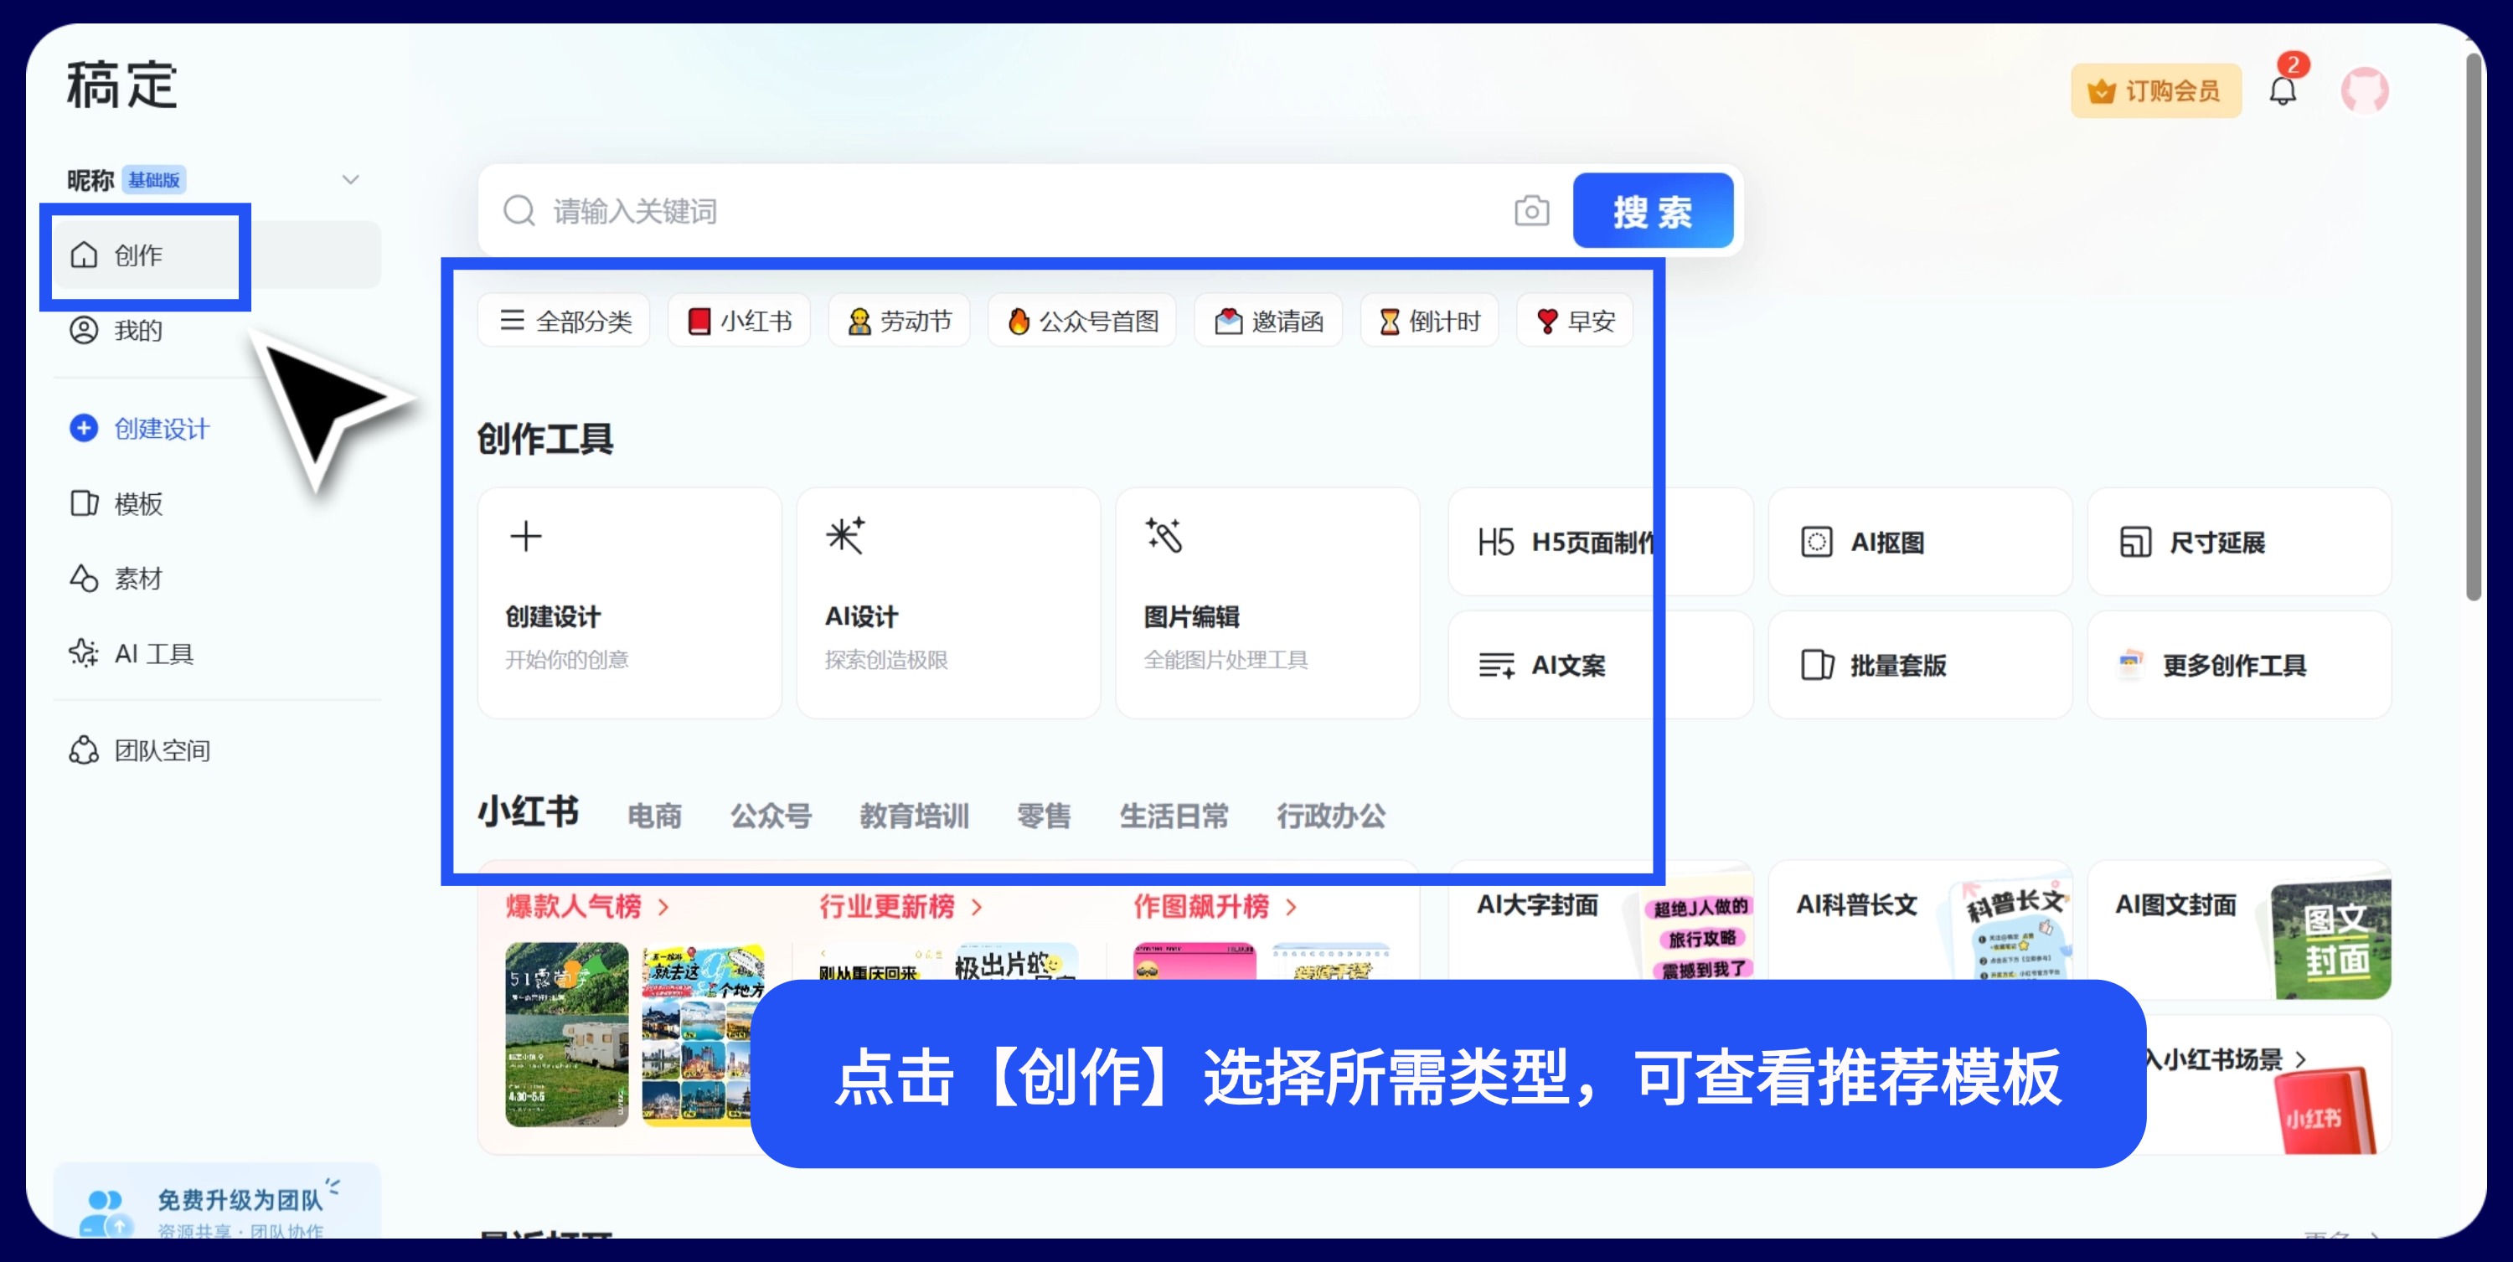The height and width of the screenshot is (1262, 2513).
Task: Click the magic wand icon on 图片编辑 card
Action: click(x=1164, y=535)
